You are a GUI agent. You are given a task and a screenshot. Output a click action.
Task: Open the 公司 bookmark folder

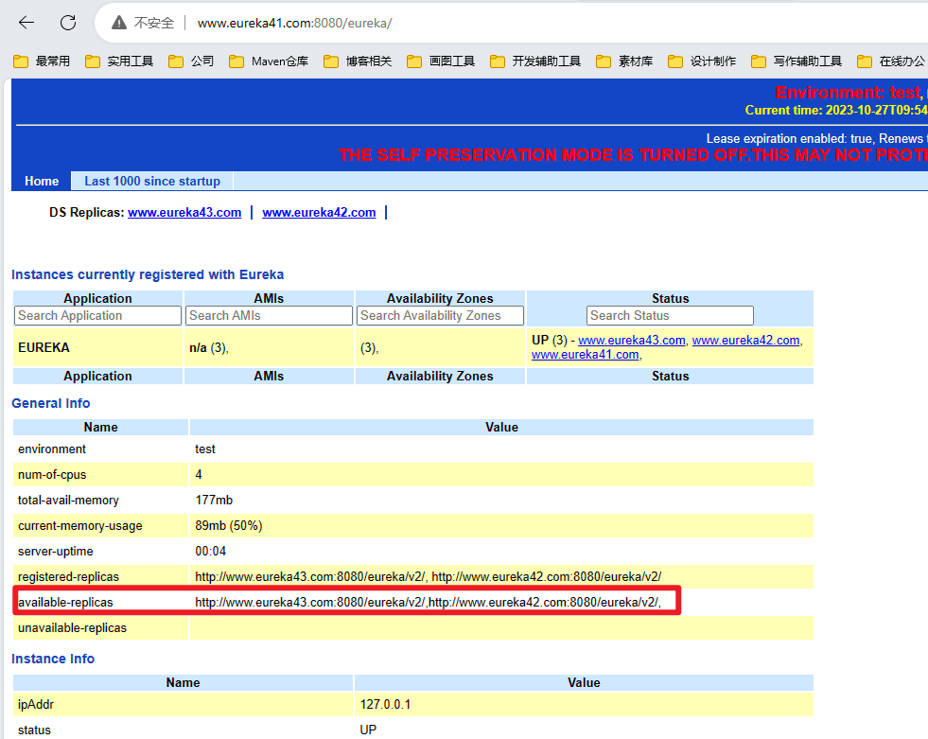190,61
